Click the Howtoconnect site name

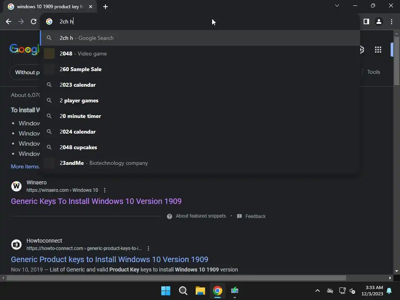pos(45,241)
